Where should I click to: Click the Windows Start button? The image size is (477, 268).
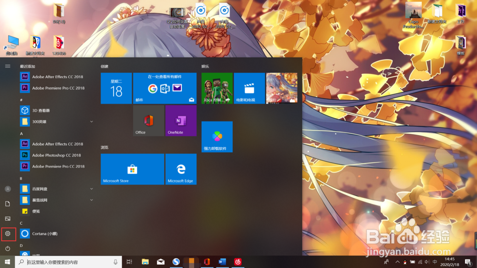[x=7, y=262]
